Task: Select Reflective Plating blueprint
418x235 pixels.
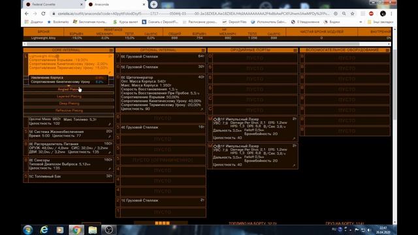Action: [69, 110]
